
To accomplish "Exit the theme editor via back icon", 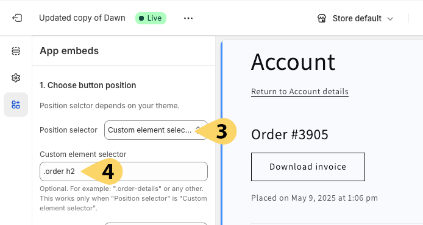I will 16,18.
